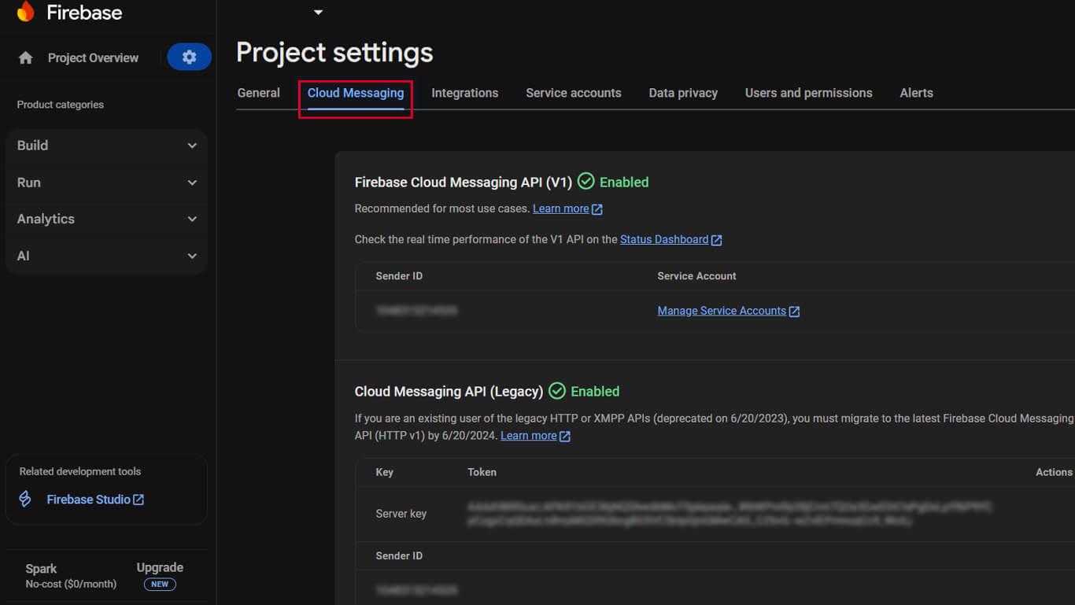This screenshot has height=605, width=1075.
Task: Click the Manage Service Accounts link
Action: tap(722, 311)
